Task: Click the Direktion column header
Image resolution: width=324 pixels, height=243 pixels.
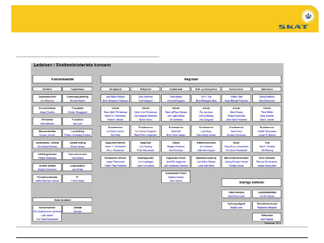Action: (x=47, y=89)
